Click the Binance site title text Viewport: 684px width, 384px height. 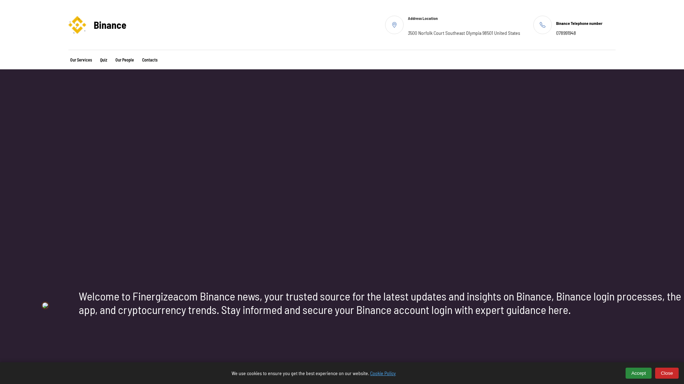(x=110, y=25)
